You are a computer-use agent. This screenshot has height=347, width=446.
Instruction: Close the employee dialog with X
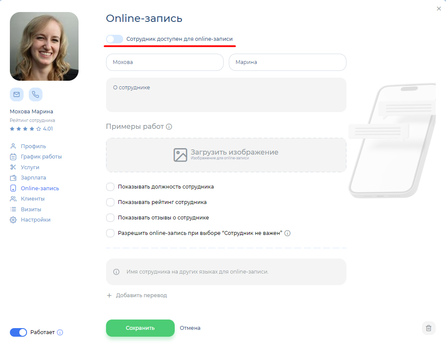click(439, 9)
